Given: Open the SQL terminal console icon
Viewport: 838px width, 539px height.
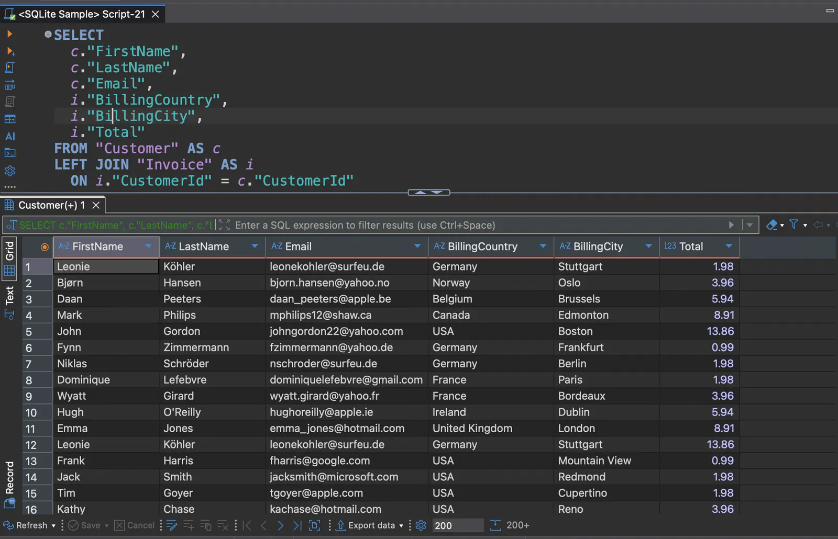Looking at the screenshot, I should 10,153.
